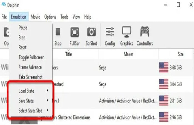The width and height of the screenshot is (194, 125).
Task: Open the Graphics monitor icon
Action: (x=127, y=32)
